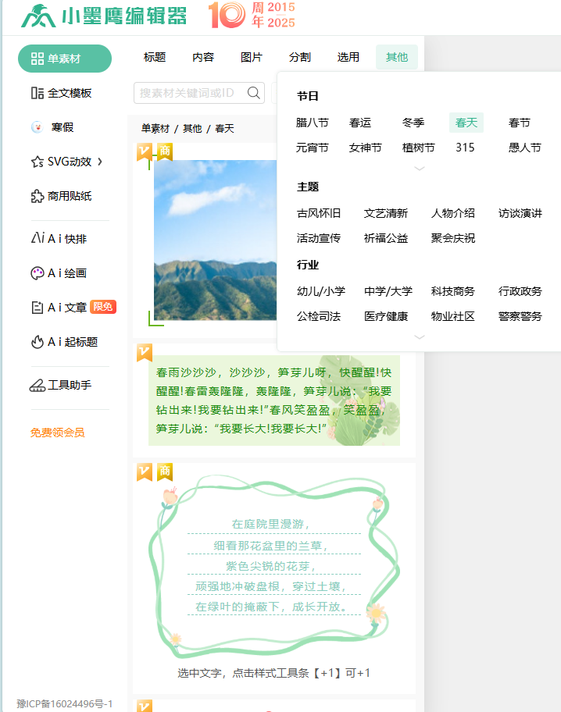Choose the highlighted 春天 tag
The height and width of the screenshot is (712, 561).
pos(466,123)
